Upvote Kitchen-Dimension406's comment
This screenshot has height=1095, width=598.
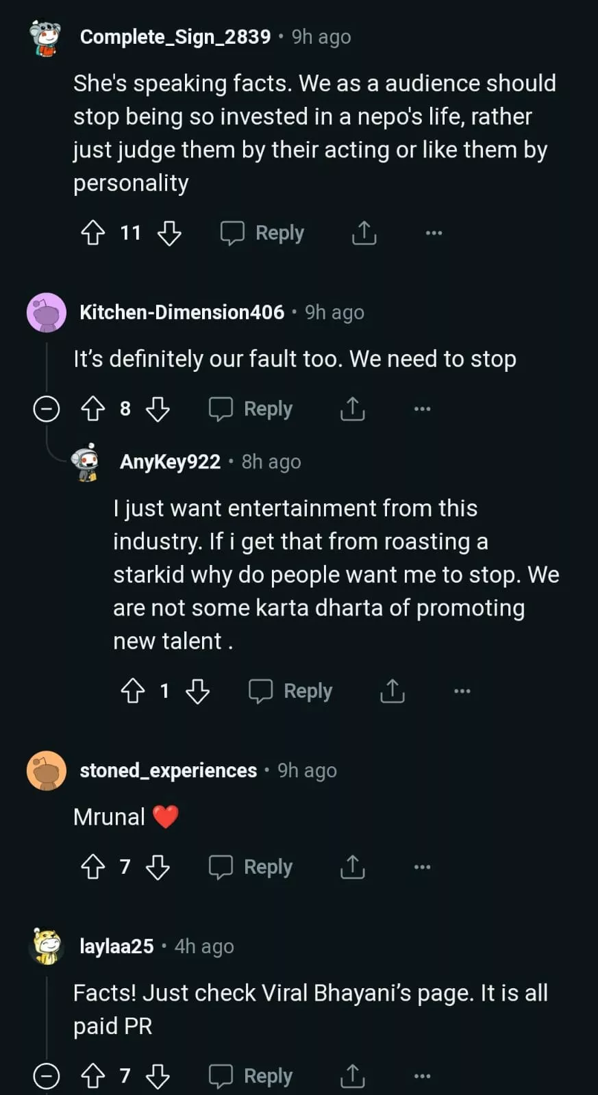[x=93, y=409]
